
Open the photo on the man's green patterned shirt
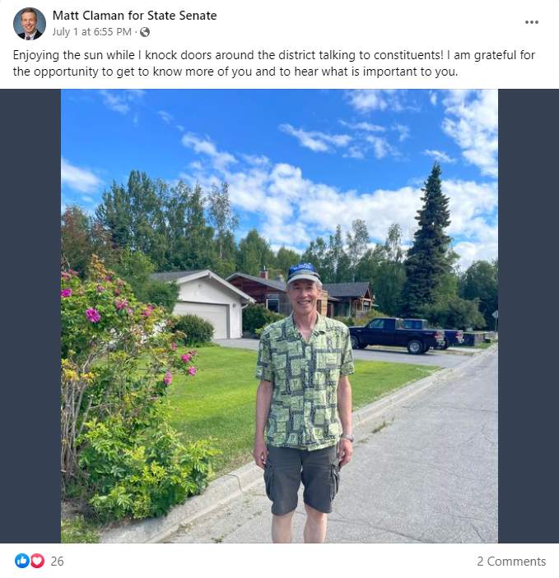pyautogui.click(x=305, y=383)
